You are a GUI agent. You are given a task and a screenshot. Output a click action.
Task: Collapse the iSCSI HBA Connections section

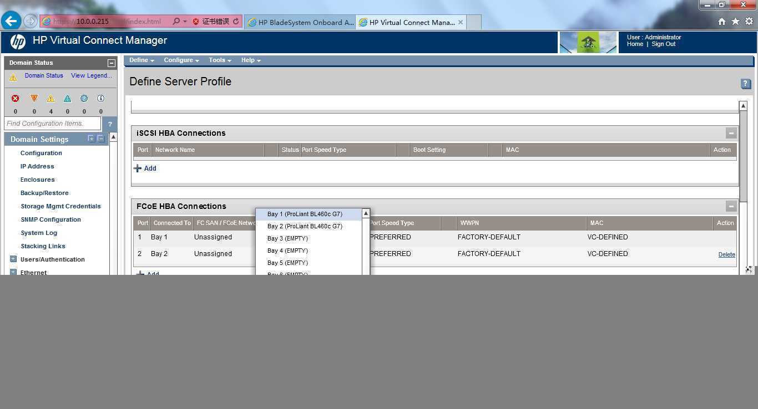click(x=731, y=133)
